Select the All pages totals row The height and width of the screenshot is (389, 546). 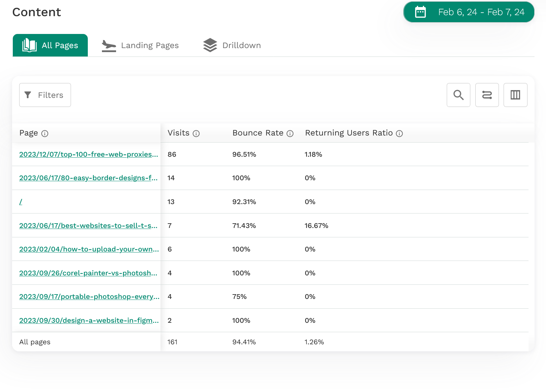click(35, 342)
